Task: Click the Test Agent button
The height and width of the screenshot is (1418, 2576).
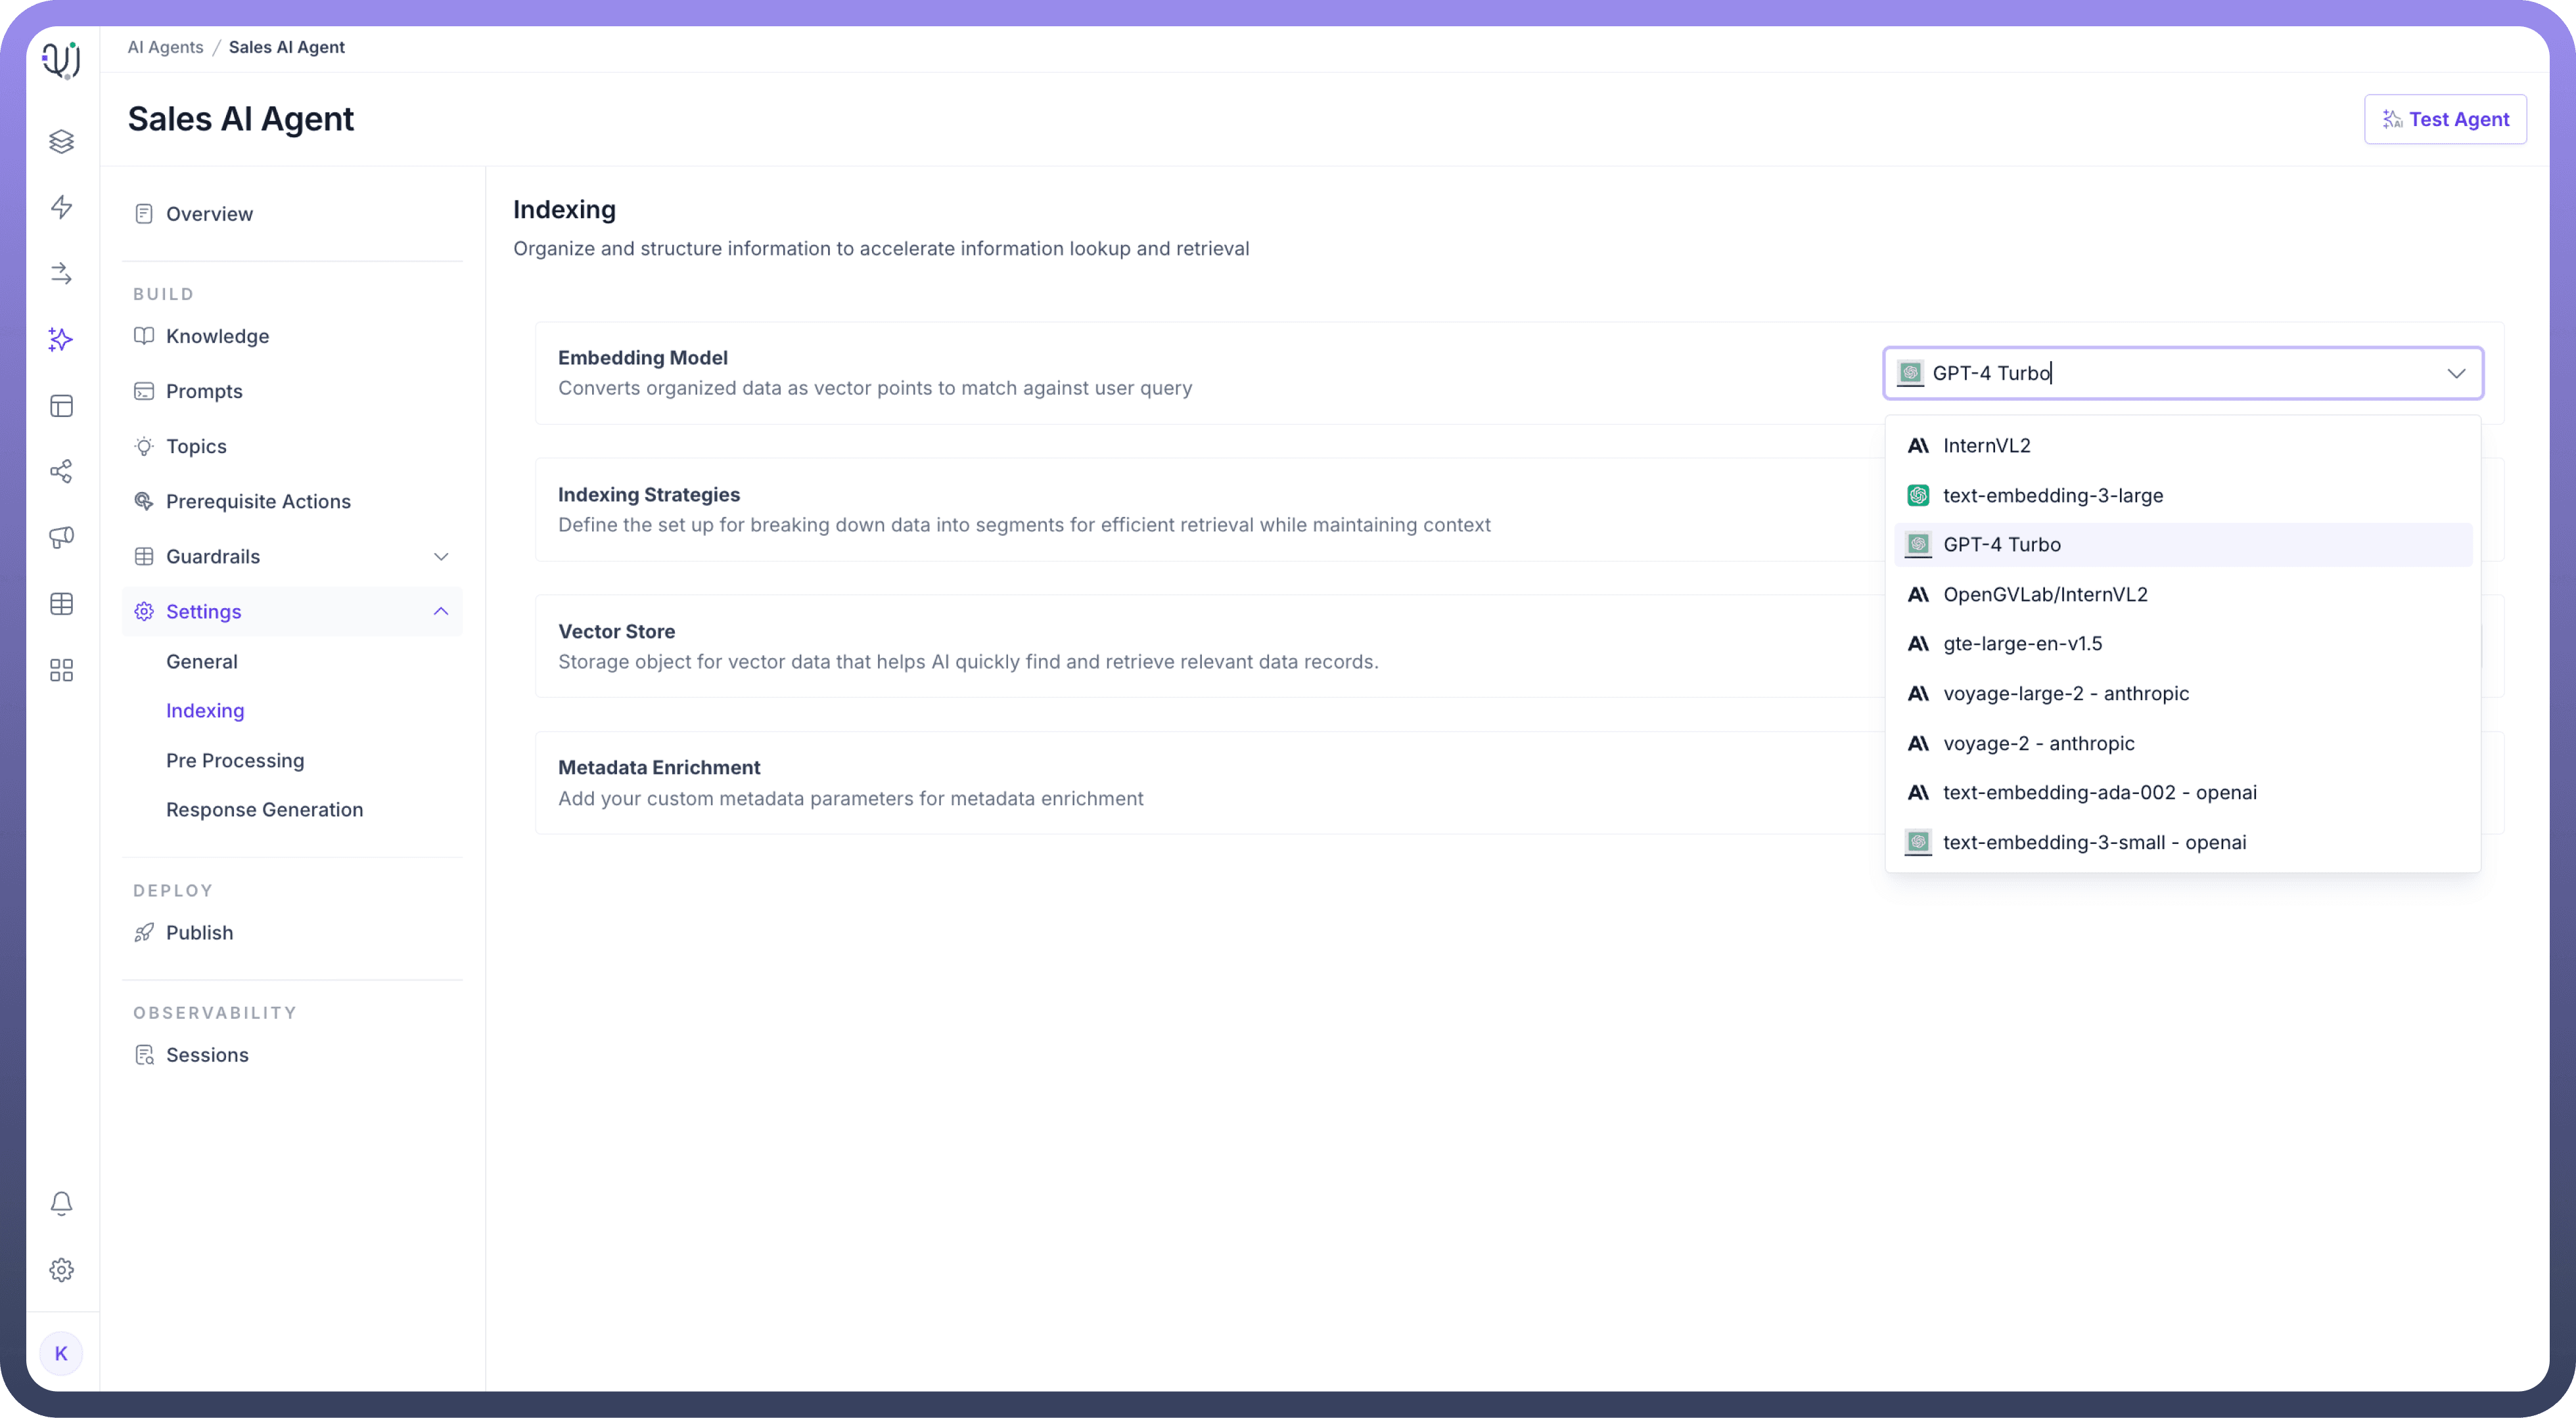Action: (2445, 119)
